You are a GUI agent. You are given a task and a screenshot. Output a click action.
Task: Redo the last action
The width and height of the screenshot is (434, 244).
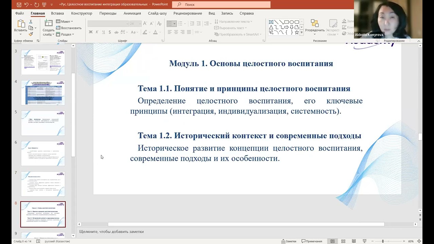36,4
